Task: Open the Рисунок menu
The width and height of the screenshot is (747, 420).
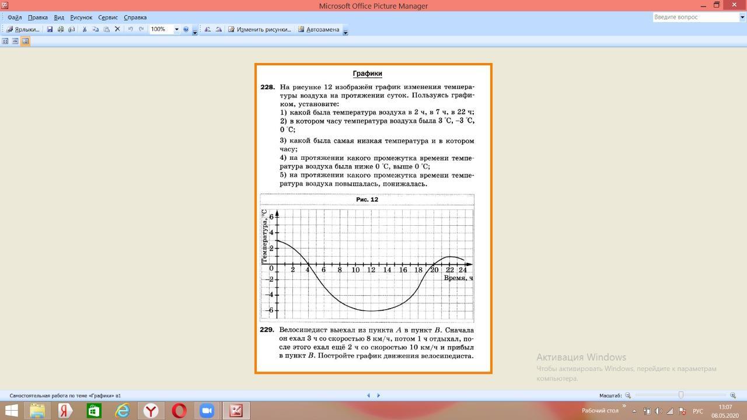Action: 81,17
